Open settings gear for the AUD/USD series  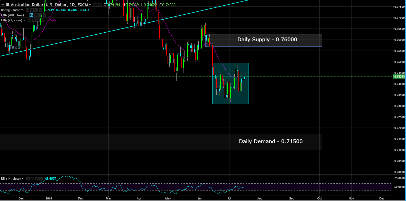point(99,5)
